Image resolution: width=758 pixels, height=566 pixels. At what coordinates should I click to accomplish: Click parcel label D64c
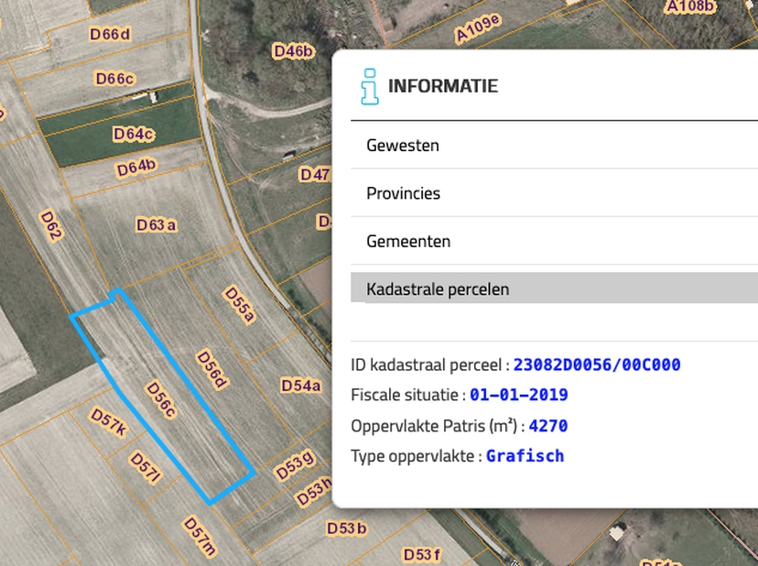pyautogui.click(x=133, y=134)
